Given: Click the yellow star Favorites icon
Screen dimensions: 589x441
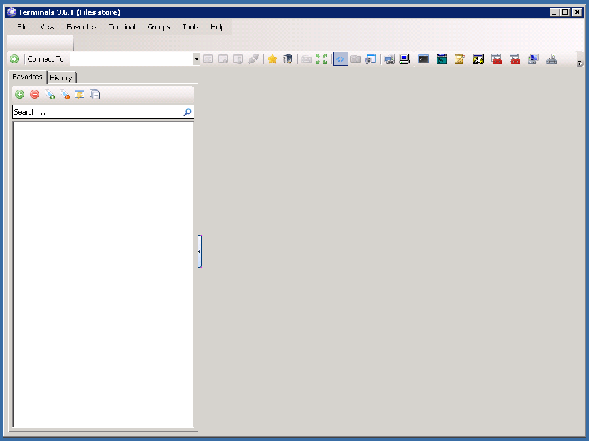Looking at the screenshot, I should (x=272, y=59).
